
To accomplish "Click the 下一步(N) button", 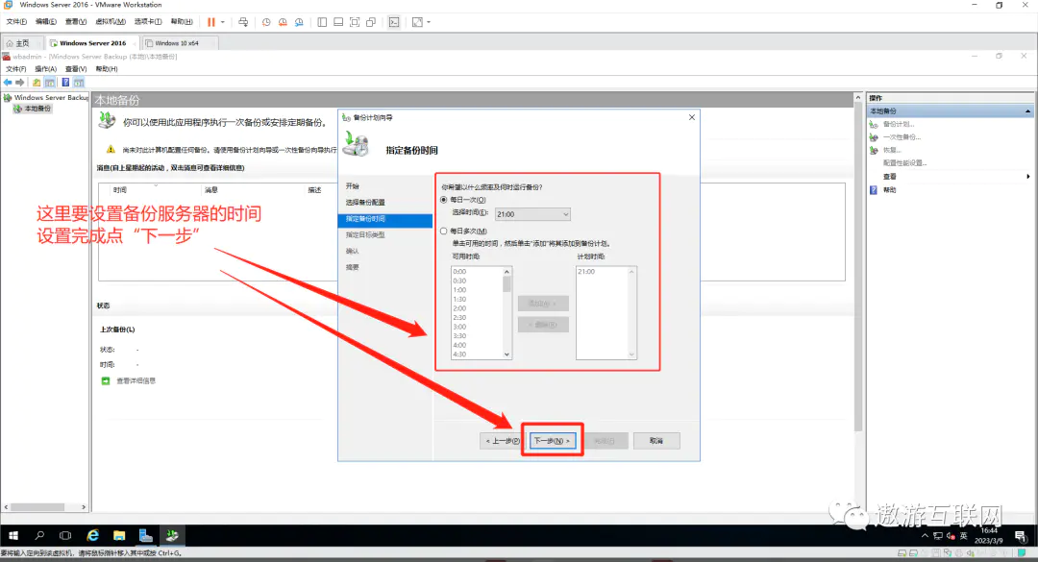I will [553, 441].
